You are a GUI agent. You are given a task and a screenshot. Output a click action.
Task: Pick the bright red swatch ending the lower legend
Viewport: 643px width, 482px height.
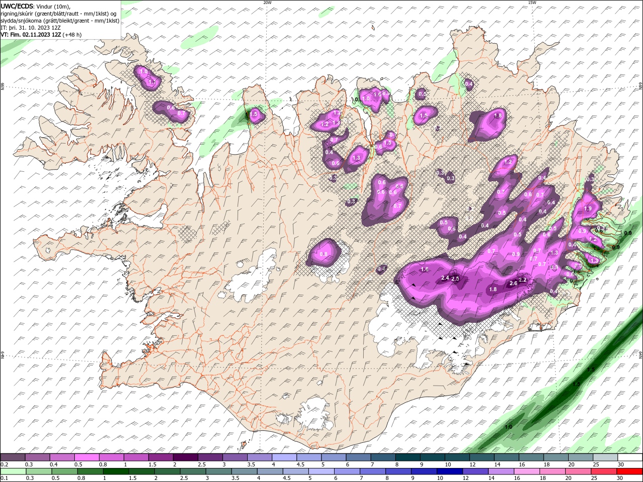tap(629, 471)
